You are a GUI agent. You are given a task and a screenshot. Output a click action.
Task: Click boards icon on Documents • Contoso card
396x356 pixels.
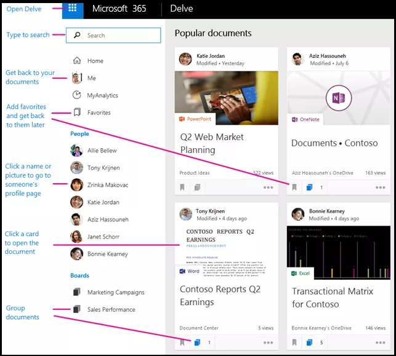[310, 188]
